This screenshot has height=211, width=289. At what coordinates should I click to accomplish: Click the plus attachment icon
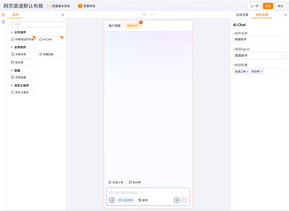[177, 200]
